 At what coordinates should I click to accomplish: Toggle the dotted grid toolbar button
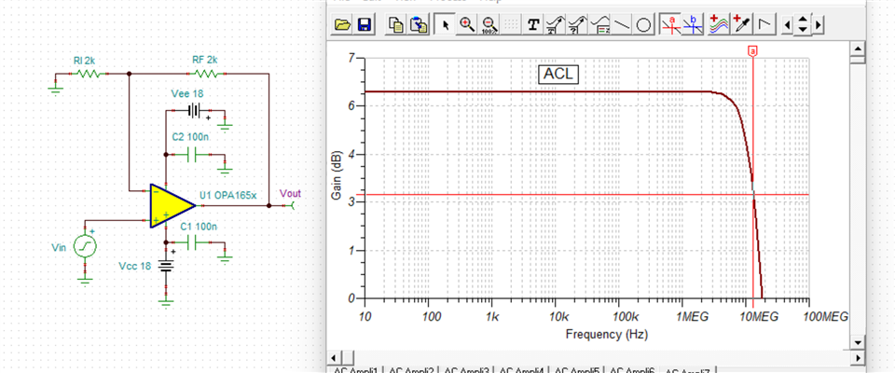tap(511, 24)
